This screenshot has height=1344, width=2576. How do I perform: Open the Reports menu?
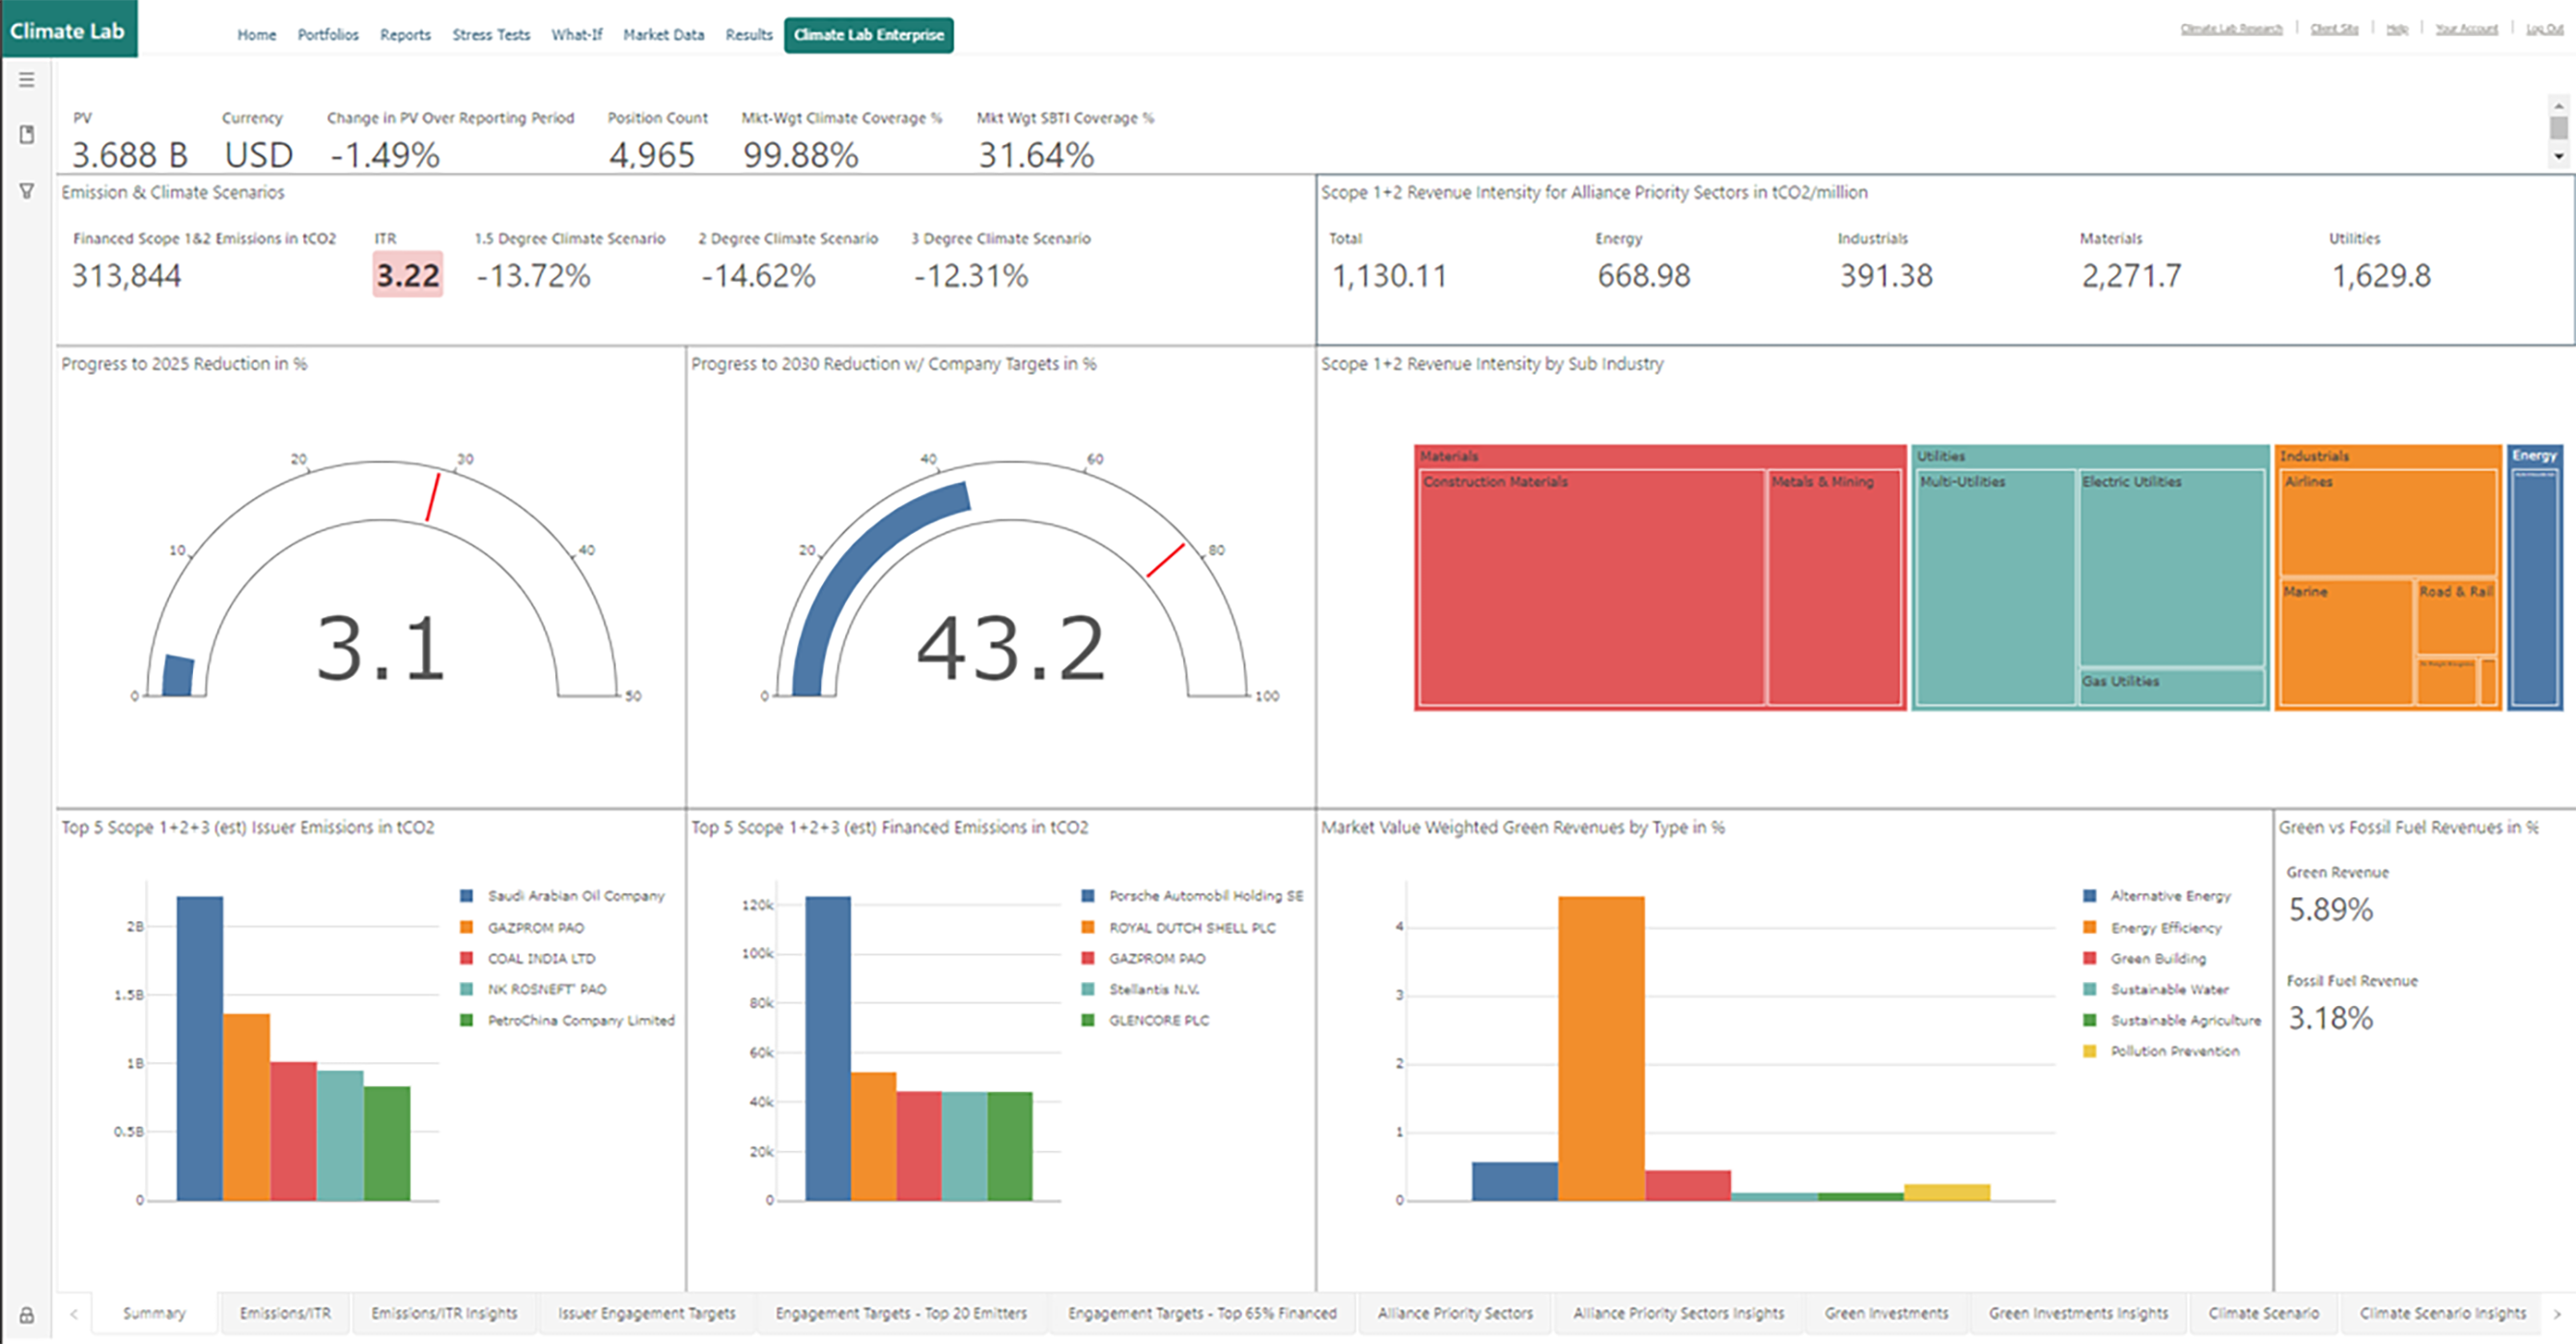click(x=405, y=35)
